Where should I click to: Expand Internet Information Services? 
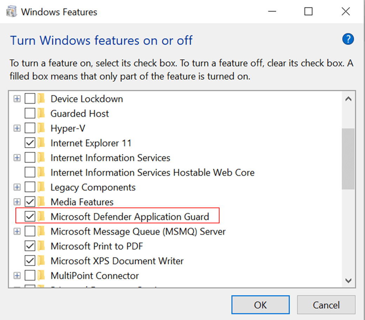[x=16, y=158]
